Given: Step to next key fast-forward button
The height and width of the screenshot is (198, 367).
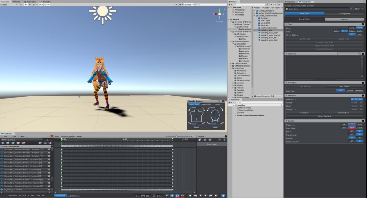Looking at the screenshot, I should (x=211, y=196).
